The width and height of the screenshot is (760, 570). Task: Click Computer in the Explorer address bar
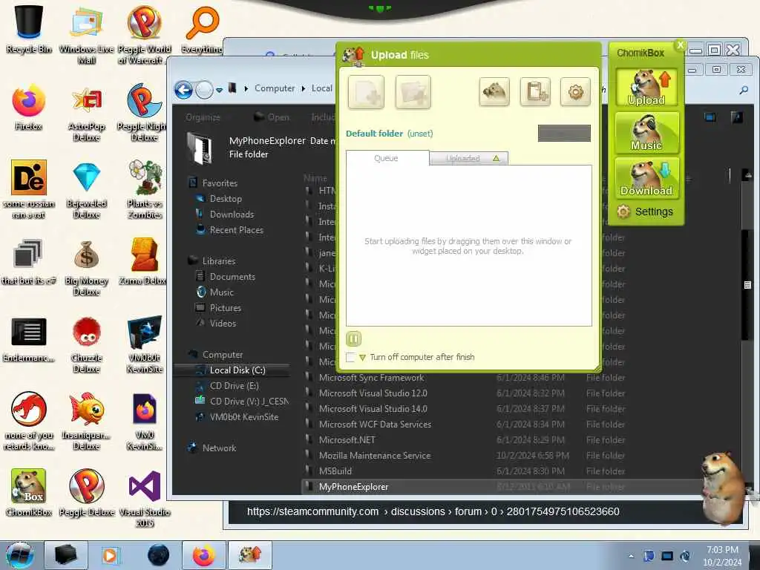(x=275, y=88)
